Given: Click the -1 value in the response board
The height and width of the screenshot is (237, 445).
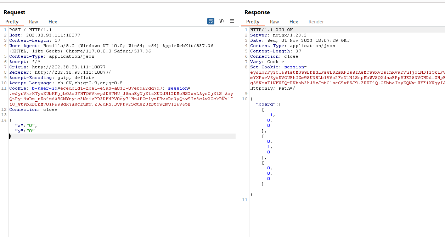Looking at the screenshot, I should pyautogui.click(x=271, y=115).
